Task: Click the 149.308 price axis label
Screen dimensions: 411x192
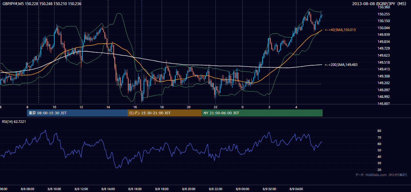Action: coord(384,76)
